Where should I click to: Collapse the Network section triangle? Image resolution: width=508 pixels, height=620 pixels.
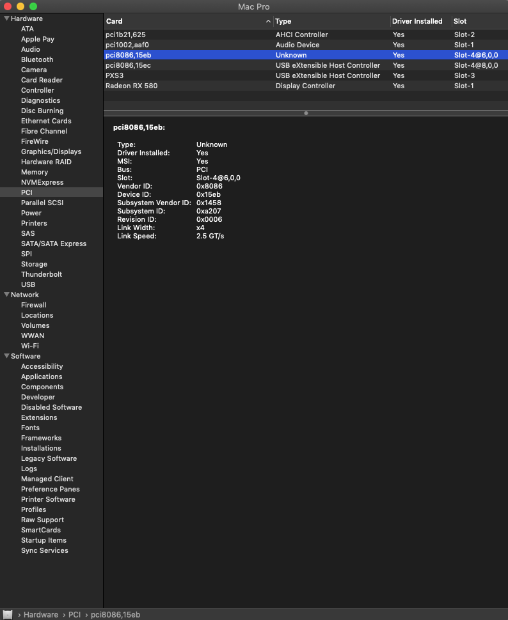7,295
